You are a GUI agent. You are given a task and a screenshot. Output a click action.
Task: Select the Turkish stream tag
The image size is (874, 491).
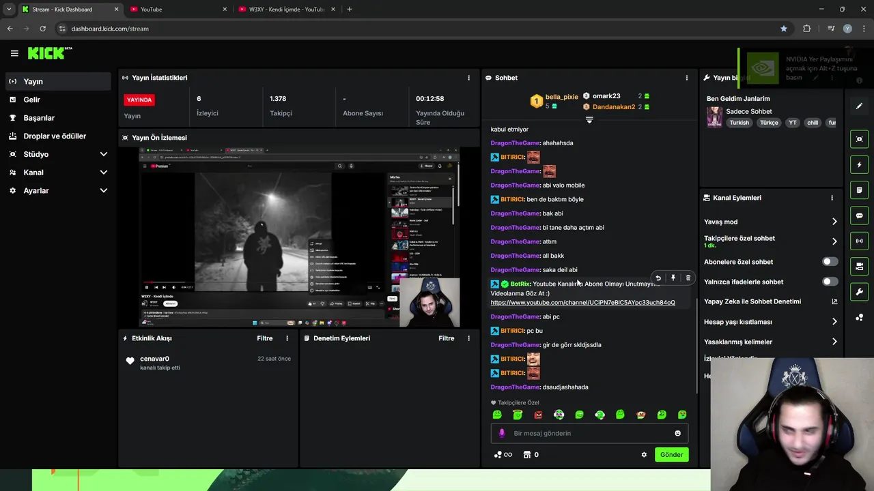click(x=739, y=123)
